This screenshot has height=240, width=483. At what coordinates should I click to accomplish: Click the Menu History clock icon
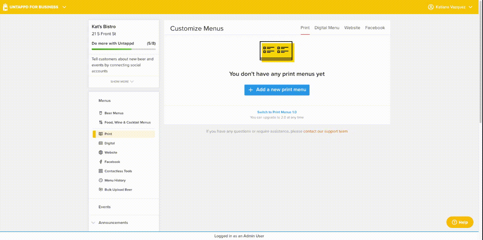101,180
